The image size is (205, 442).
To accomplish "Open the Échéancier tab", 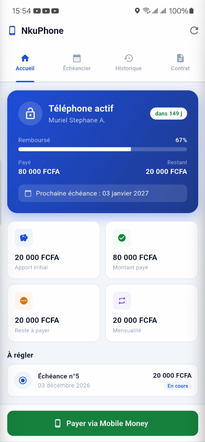I will coord(77,63).
